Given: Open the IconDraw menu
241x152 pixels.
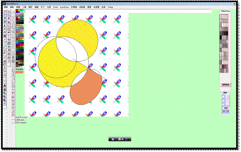Looking at the screenshot, I should (x=64, y=7).
